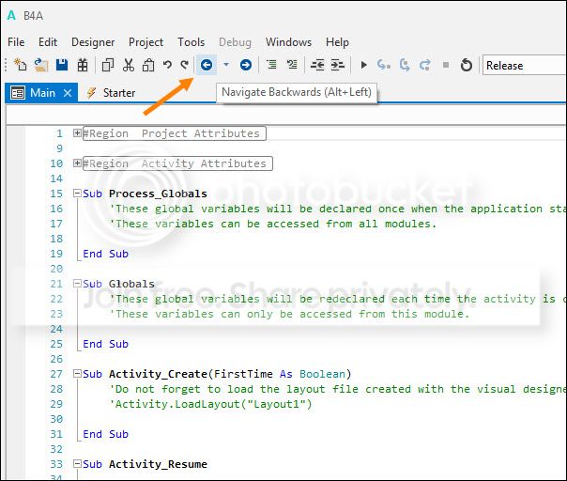Click the commented 'Activity.LoadLayout("Layout1")' line
Image resolution: width=567 pixels, height=481 pixels.
pos(210,404)
